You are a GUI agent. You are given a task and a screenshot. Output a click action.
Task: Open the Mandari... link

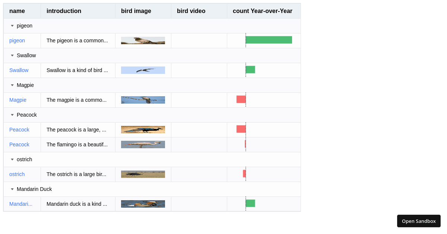pos(20,204)
